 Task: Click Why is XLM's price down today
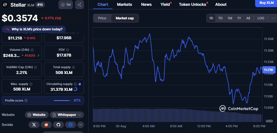(x=34, y=29)
